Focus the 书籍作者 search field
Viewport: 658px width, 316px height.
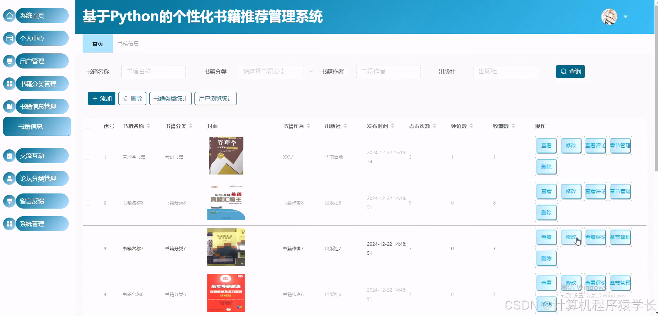coord(388,71)
